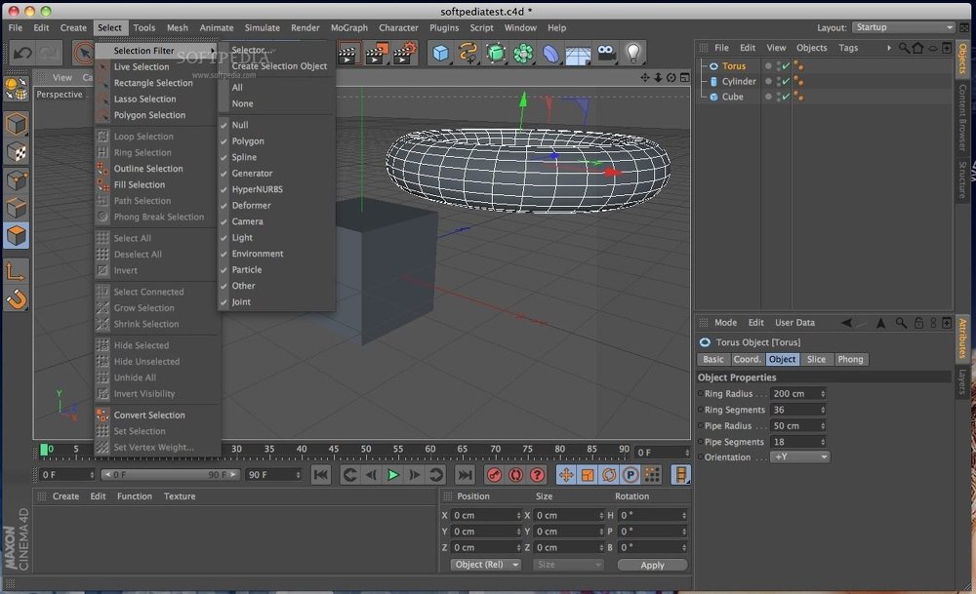The height and width of the screenshot is (594, 976).
Task: Toggle parameter keyframe P icon
Action: (x=630, y=475)
